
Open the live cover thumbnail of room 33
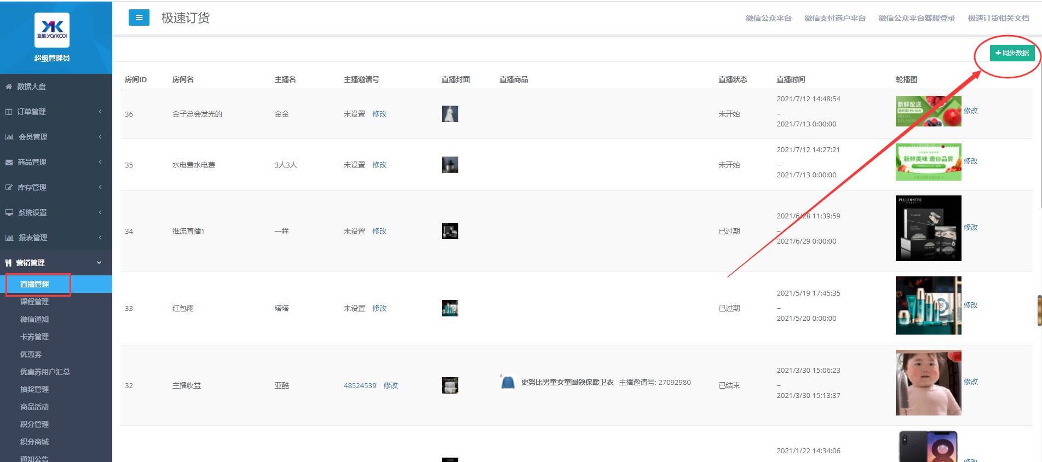pyautogui.click(x=450, y=308)
